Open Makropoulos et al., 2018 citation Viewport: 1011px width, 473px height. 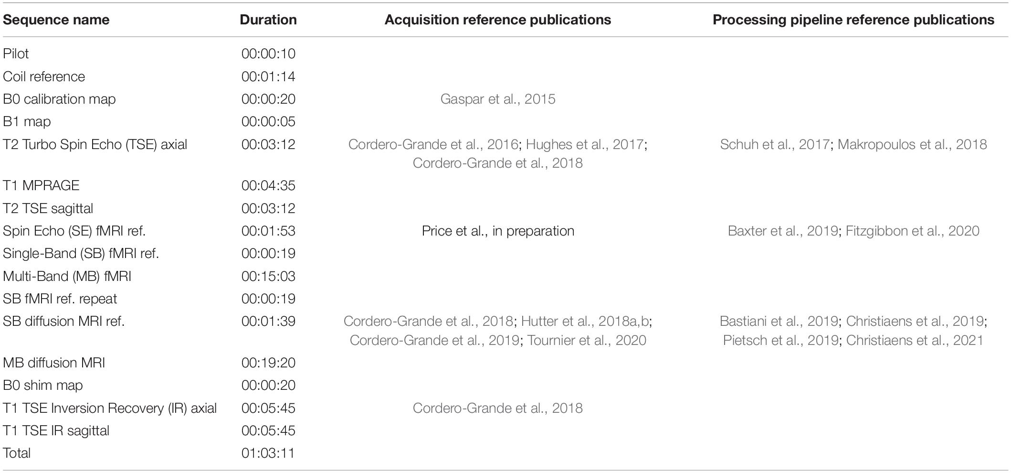[912, 144]
